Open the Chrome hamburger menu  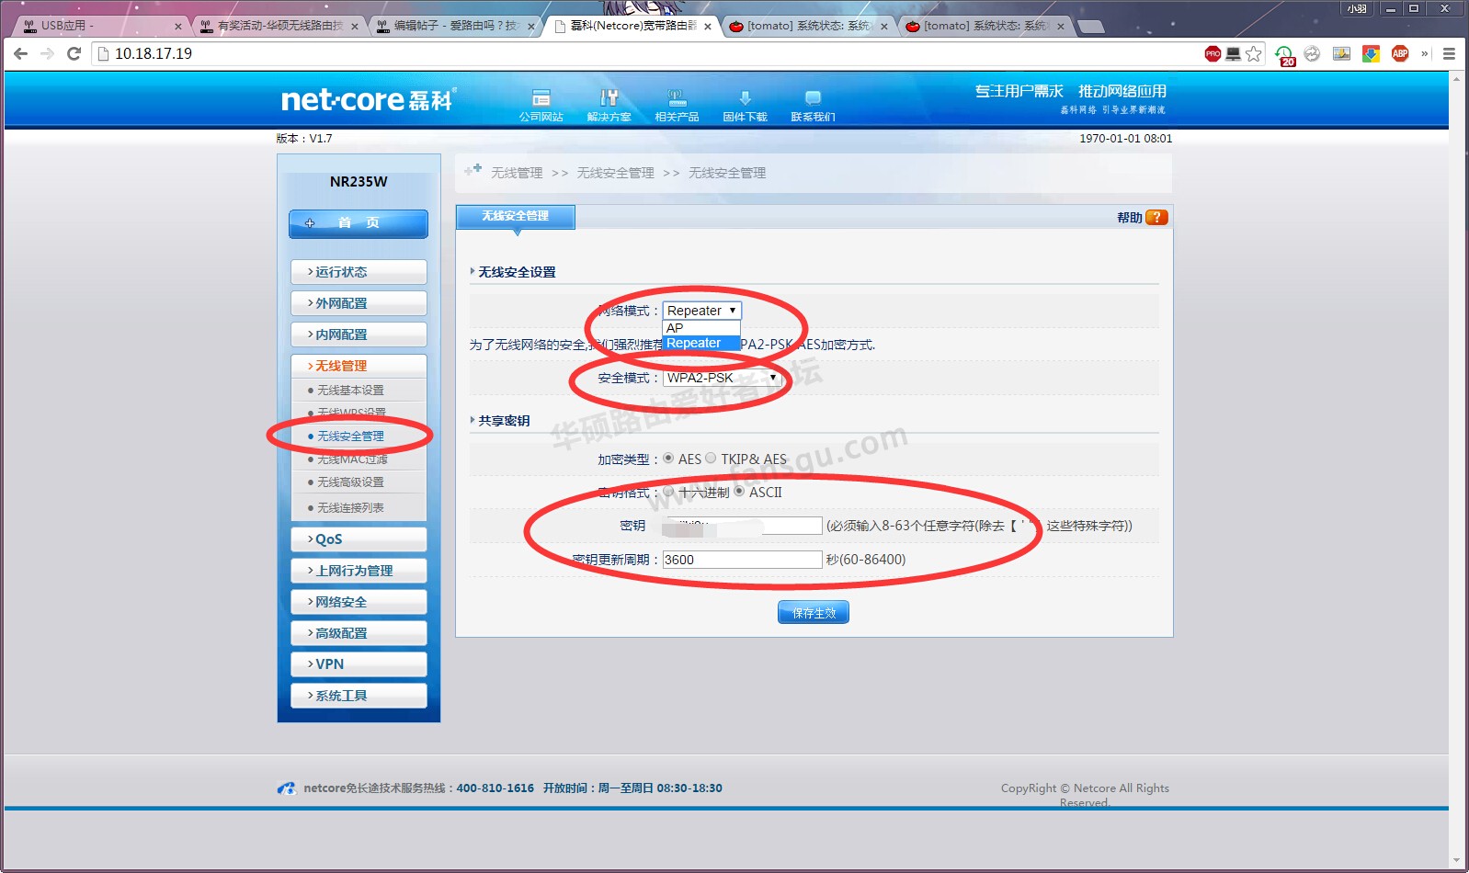click(x=1449, y=54)
